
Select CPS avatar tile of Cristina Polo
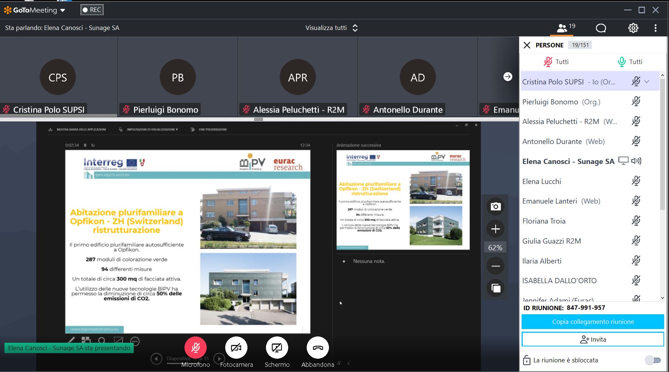click(58, 77)
